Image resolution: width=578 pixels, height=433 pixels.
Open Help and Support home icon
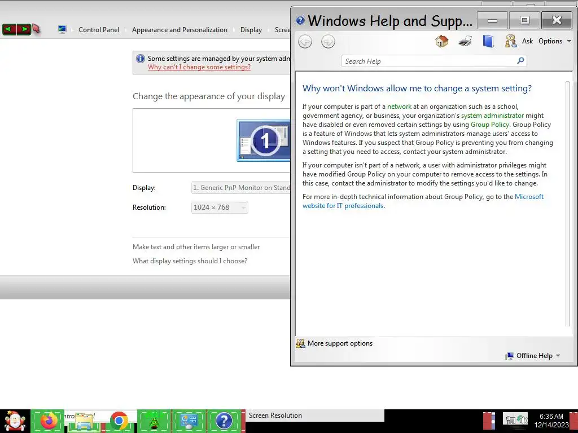point(441,41)
